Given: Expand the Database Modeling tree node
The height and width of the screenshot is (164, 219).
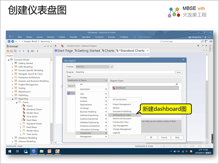Looking at the screenshot, I should pos(12,138).
